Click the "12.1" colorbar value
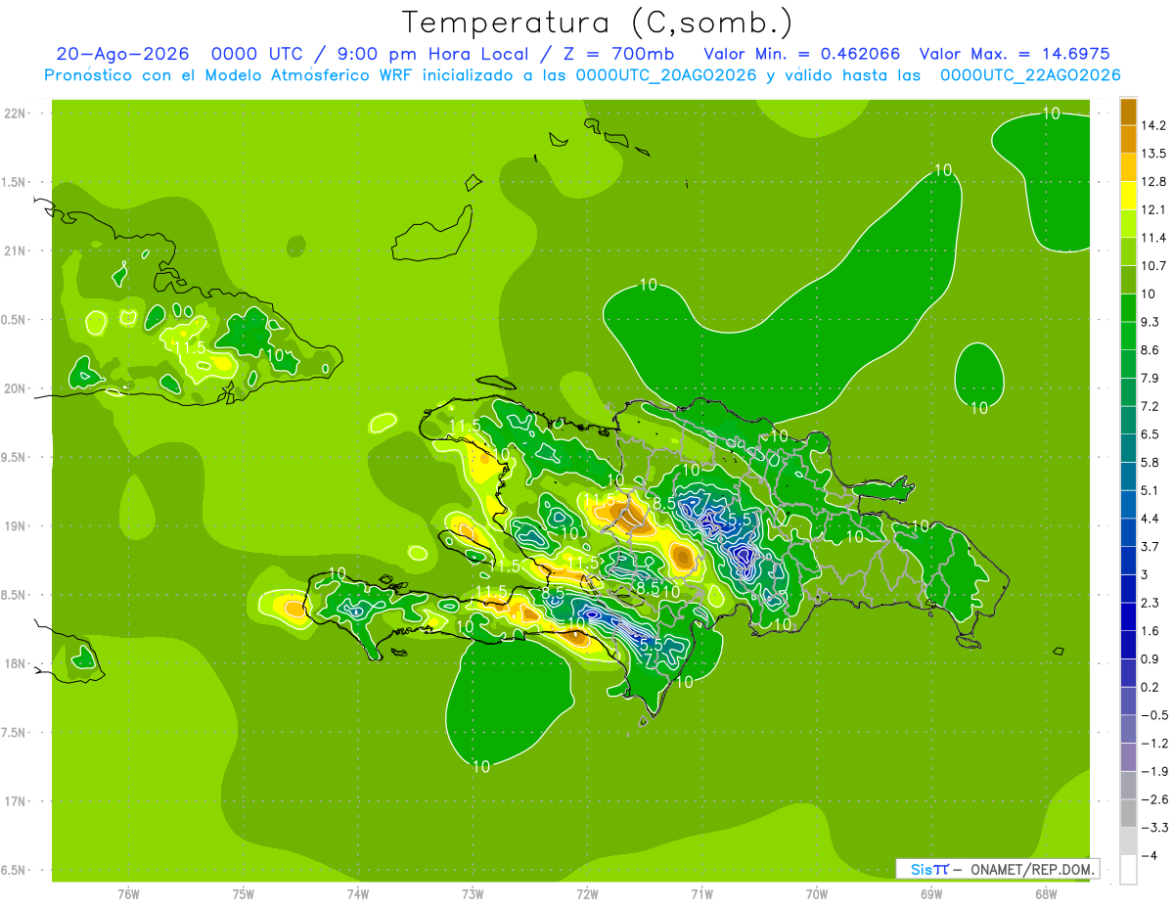 click(1152, 209)
